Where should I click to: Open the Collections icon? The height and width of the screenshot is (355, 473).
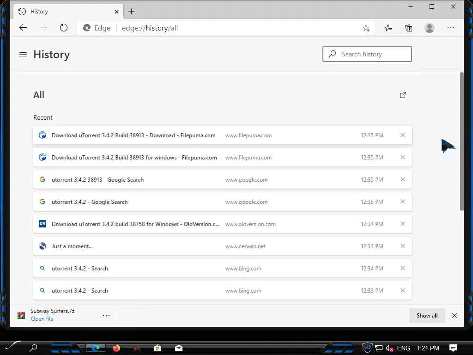pyautogui.click(x=409, y=28)
